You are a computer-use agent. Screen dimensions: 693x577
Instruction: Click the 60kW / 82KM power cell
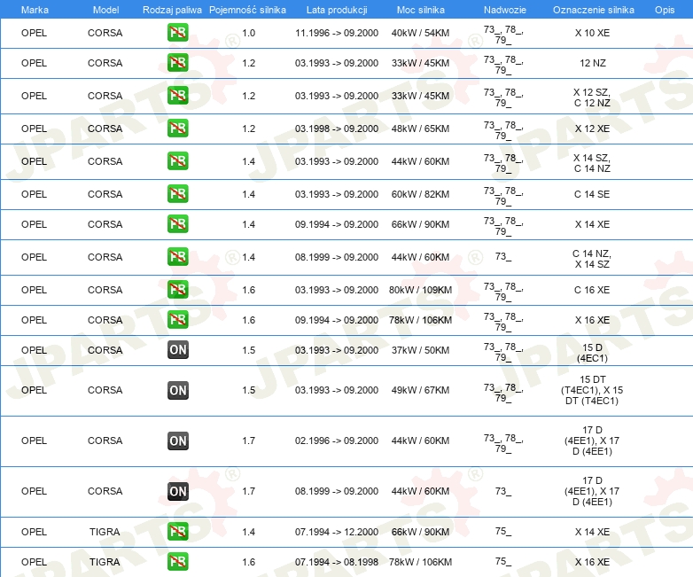(420, 193)
